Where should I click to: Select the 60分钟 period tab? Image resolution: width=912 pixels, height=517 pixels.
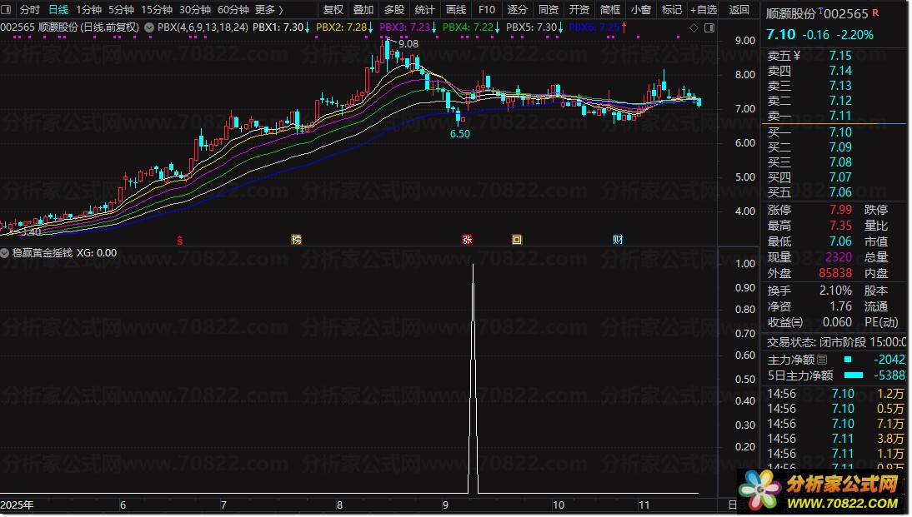click(x=233, y=10)
